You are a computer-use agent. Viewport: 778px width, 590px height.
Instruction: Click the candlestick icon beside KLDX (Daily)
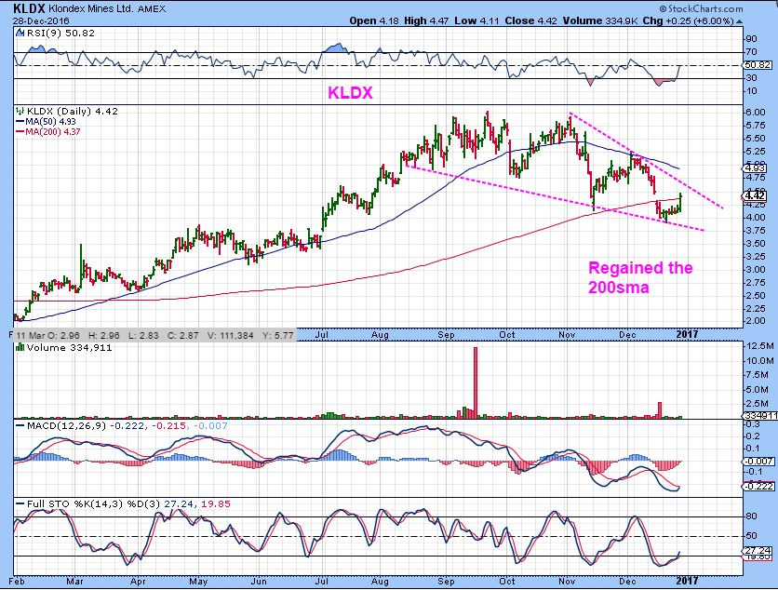coord(20,111)
